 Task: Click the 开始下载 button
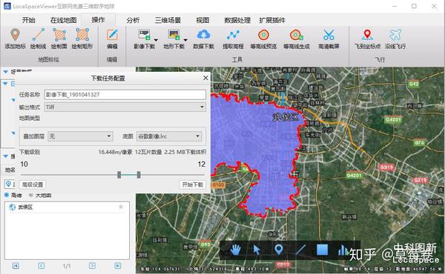pyautogui.click(x=192, y=184)
